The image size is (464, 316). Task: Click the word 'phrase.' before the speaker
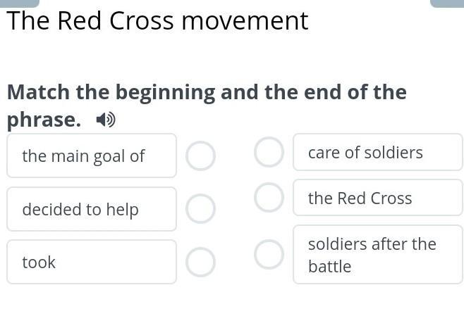click(44, 120)
